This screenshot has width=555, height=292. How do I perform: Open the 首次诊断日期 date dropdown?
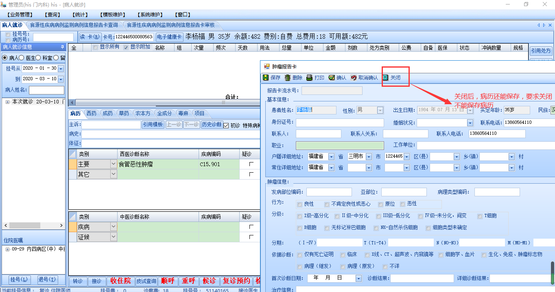tap(358, 279)
